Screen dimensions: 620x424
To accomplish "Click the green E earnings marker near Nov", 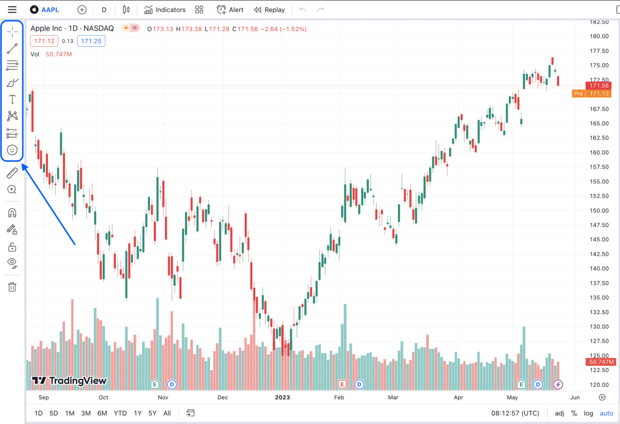I will [x=154, y=384].
